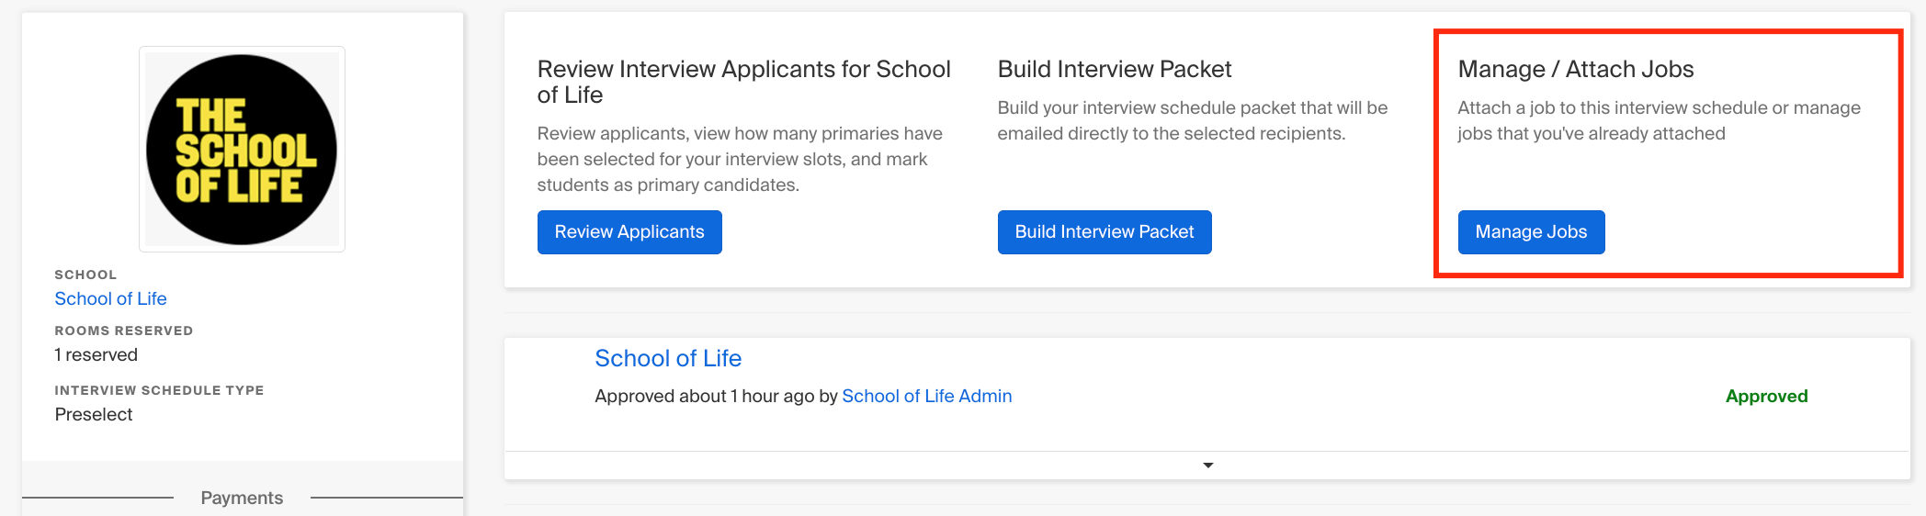1926x516 pixels.
Task: Click the Payments section label
Action: pos(242,498)
